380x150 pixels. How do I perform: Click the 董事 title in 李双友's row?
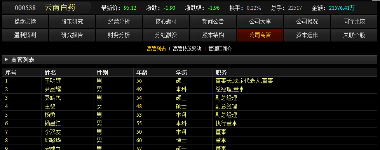pos(221,132)
